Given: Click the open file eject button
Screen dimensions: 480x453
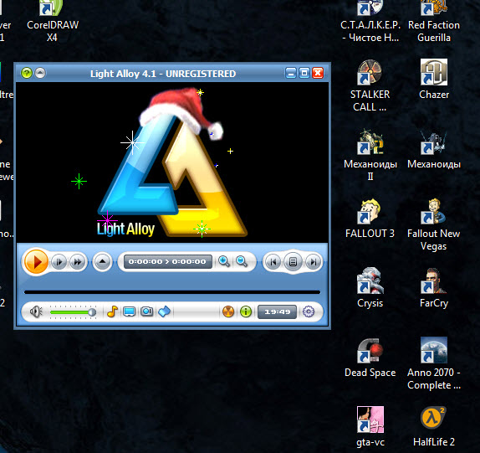Looking at the screenshot, I should (x=102, y=262).
